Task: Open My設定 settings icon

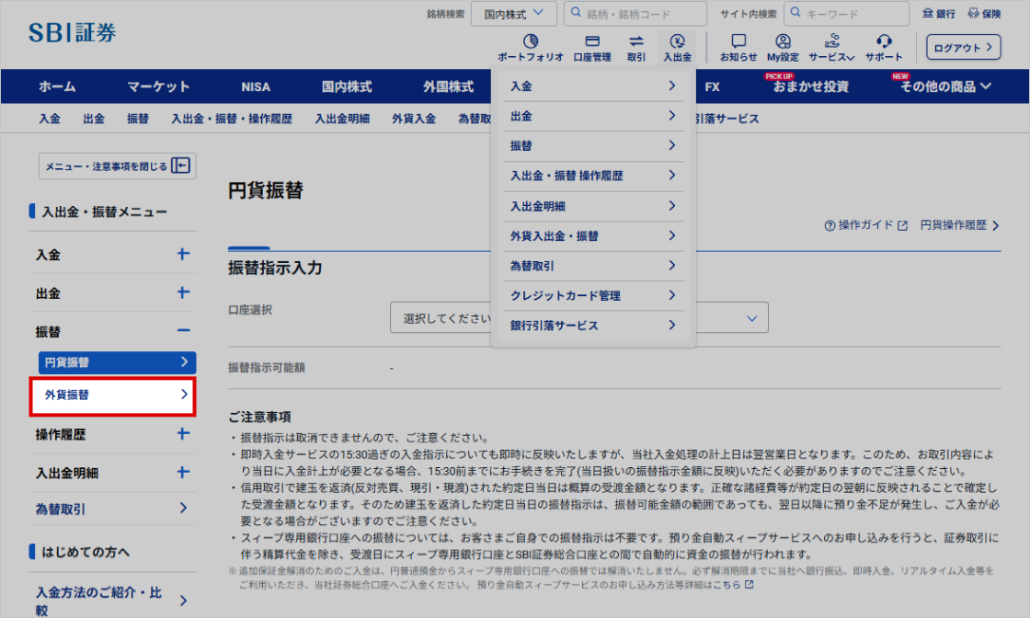Action: pyautogui.click(x=783, y=42)
